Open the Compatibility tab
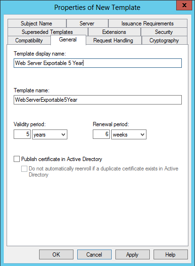The image size is (195, 266). point(29,40)
